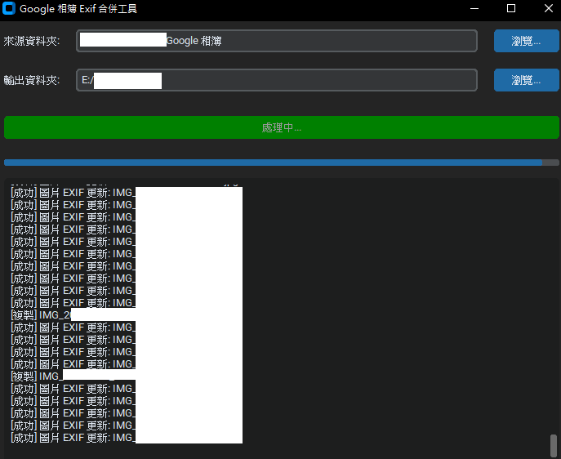
Task: Click the blue filled part of progress bar
Action: [x=269, y=163]
